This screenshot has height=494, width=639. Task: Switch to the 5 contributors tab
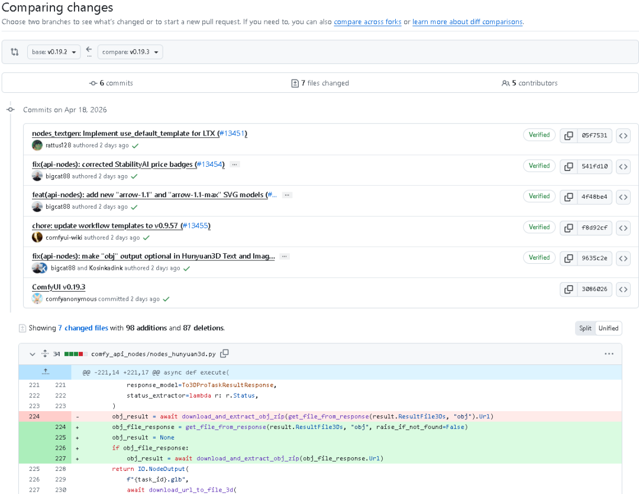pos(530,83)
